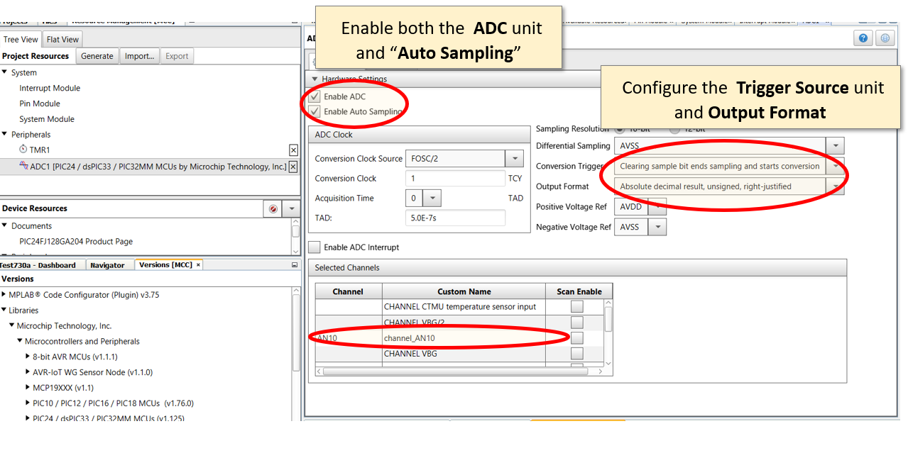Toggle Scan Enable for channel_AN10
The height and width of the screenshot is (453, 908).
[577, 337]
